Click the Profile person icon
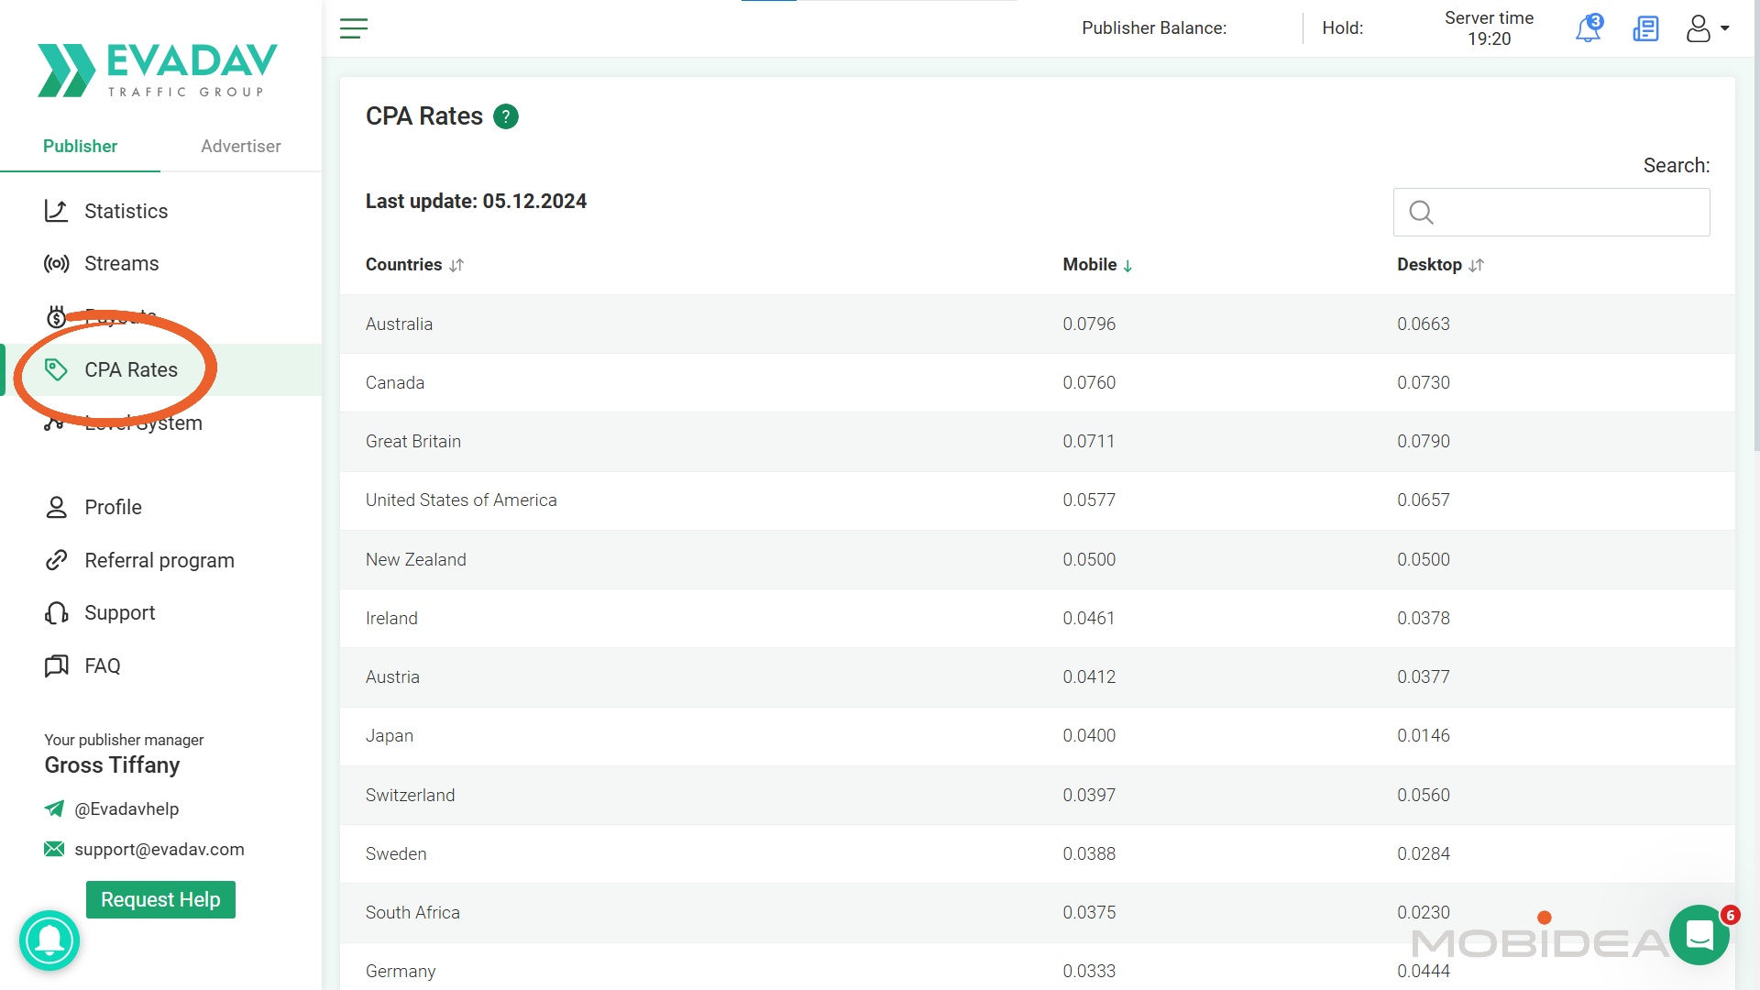 (x=57, y=508)
